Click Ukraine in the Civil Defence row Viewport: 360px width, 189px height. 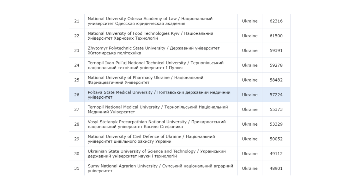coord(249,139)
